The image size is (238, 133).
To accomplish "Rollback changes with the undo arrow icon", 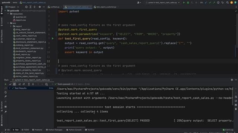I will click(222, 3).
